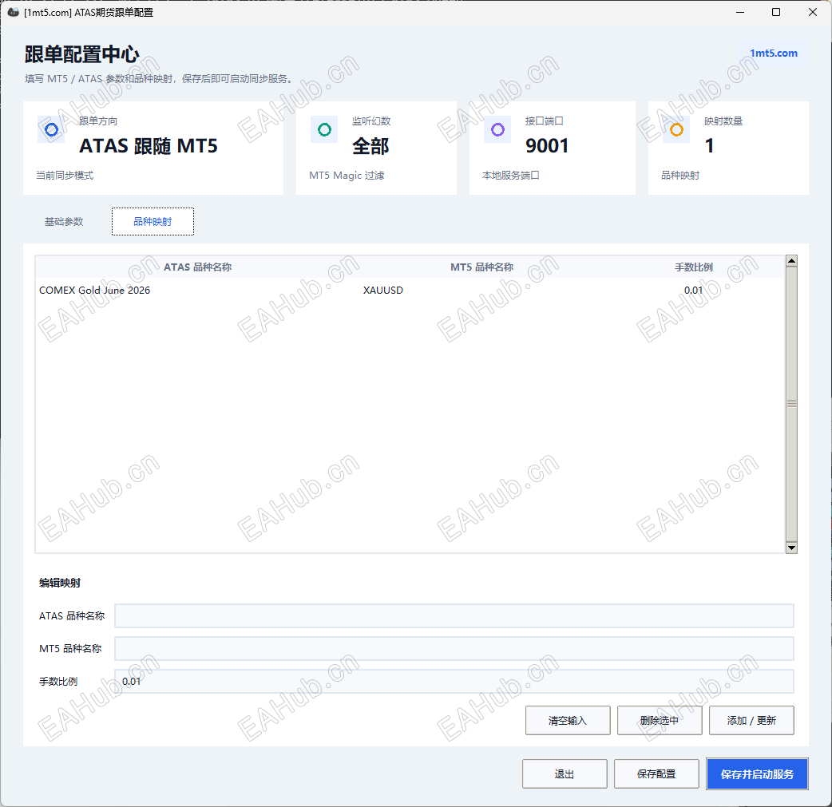Click the 添加 / 更新 button
Screen dimensions: 832x807
751,721
